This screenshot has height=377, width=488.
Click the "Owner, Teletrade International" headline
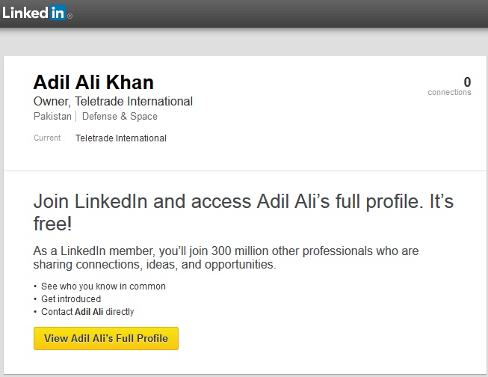(113, 101)
